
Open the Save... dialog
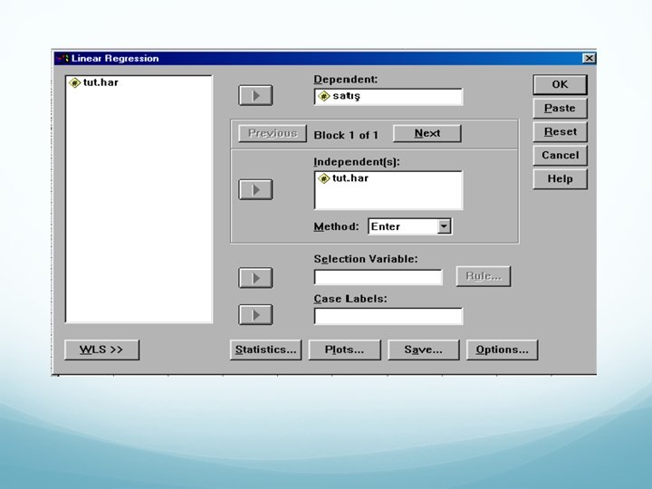(423, 350)
